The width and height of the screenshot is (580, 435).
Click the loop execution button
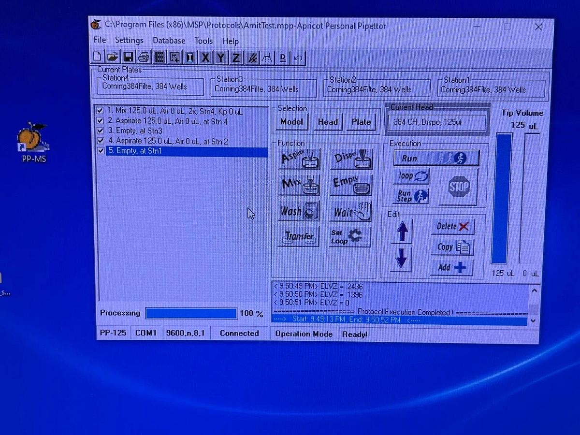click(411, 176)
